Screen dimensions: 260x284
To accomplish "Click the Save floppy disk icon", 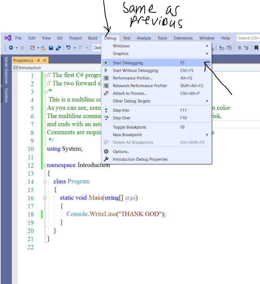I will point(51,48).
